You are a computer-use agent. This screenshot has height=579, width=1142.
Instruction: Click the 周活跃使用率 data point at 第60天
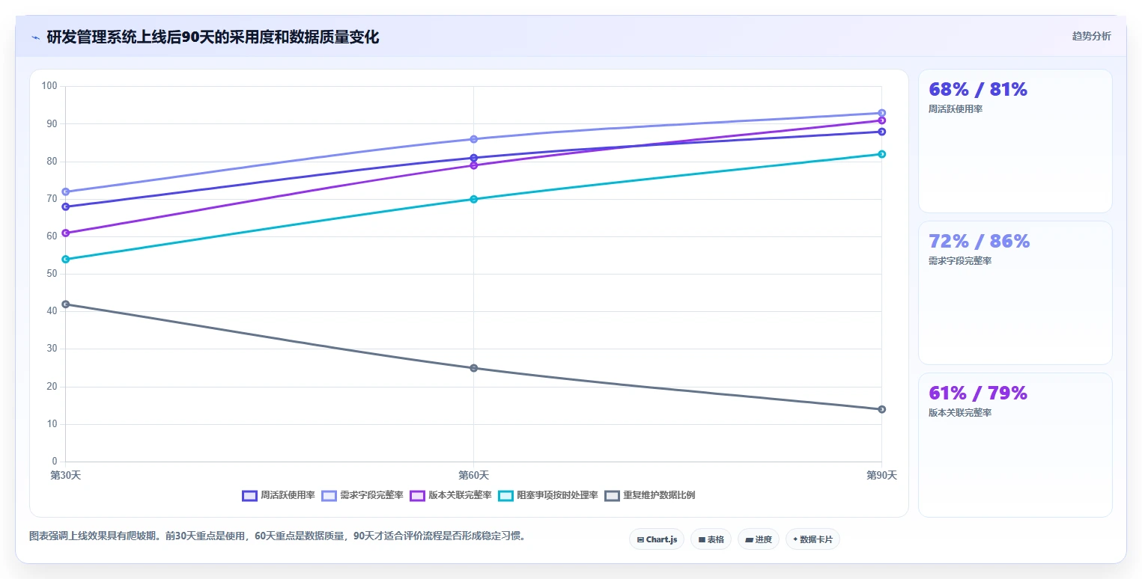click(473, 158)
